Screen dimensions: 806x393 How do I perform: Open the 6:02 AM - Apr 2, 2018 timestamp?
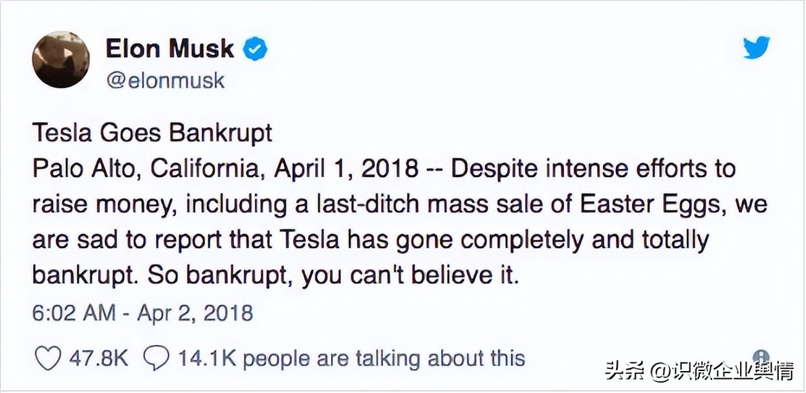point(142,313)
